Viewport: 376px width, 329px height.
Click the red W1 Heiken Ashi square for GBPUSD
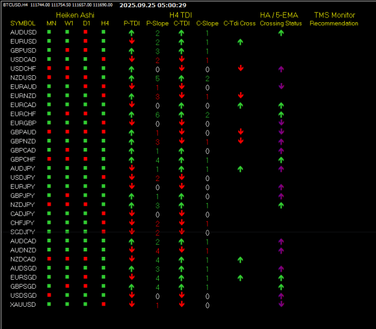(x=67, y=50)
